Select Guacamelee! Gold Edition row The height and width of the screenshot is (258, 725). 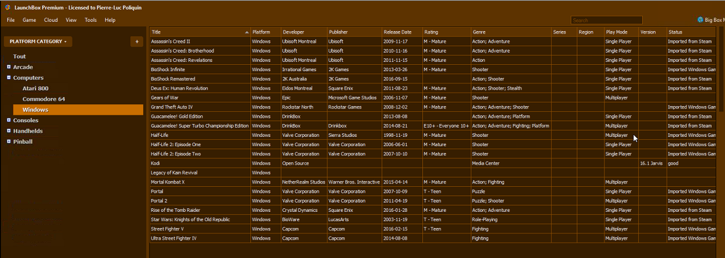pos(433,116)
